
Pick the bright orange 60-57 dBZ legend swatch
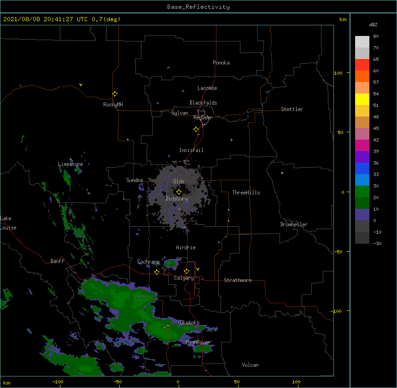(x=362, y=76)
